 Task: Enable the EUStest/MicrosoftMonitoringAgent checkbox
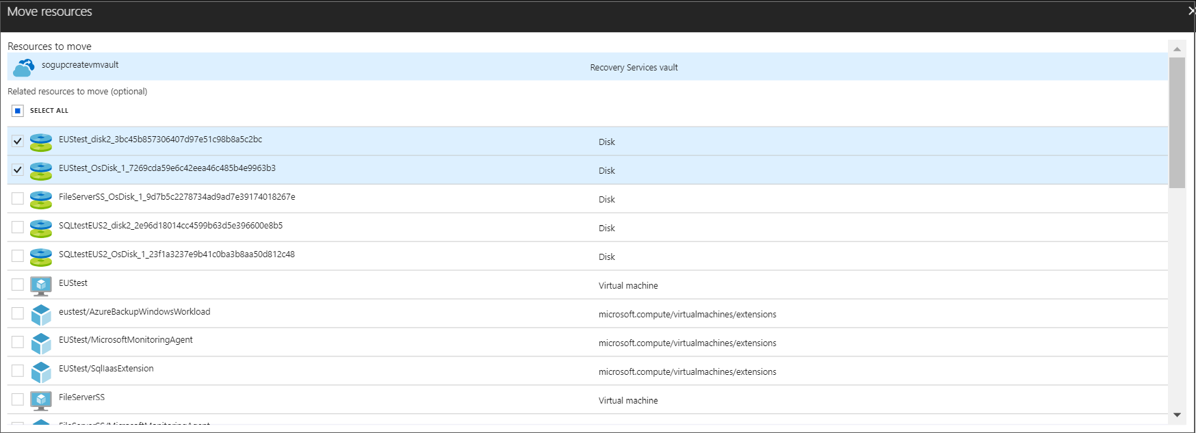point(18,342)
